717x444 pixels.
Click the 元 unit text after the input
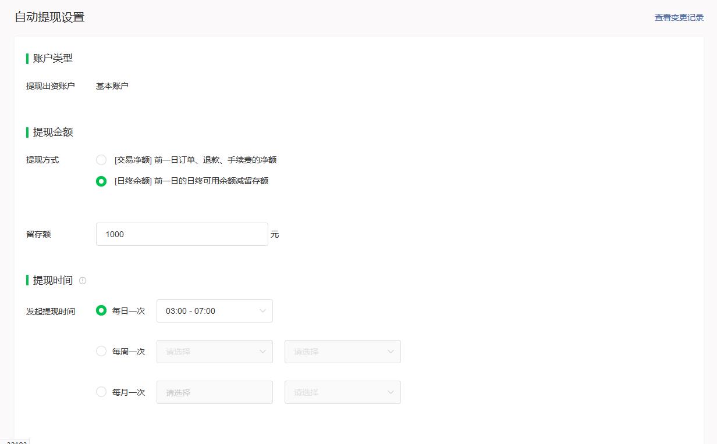click(x=275, y=234)
